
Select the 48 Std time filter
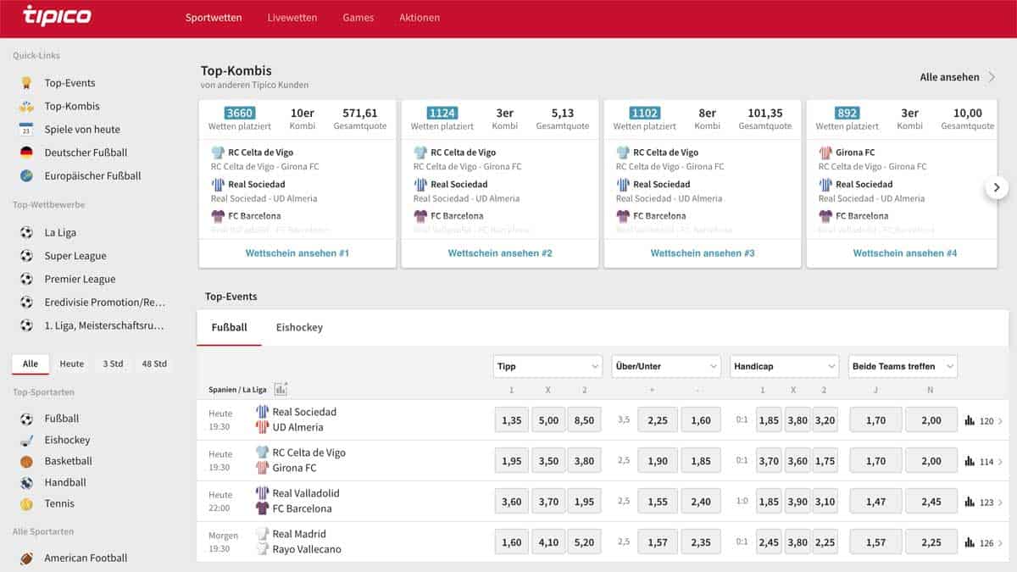[x=154, y=364]
